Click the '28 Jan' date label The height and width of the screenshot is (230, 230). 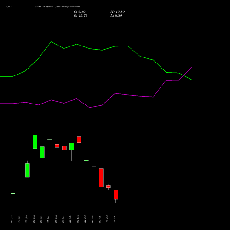pyautogui.click(x=56, y=219)
